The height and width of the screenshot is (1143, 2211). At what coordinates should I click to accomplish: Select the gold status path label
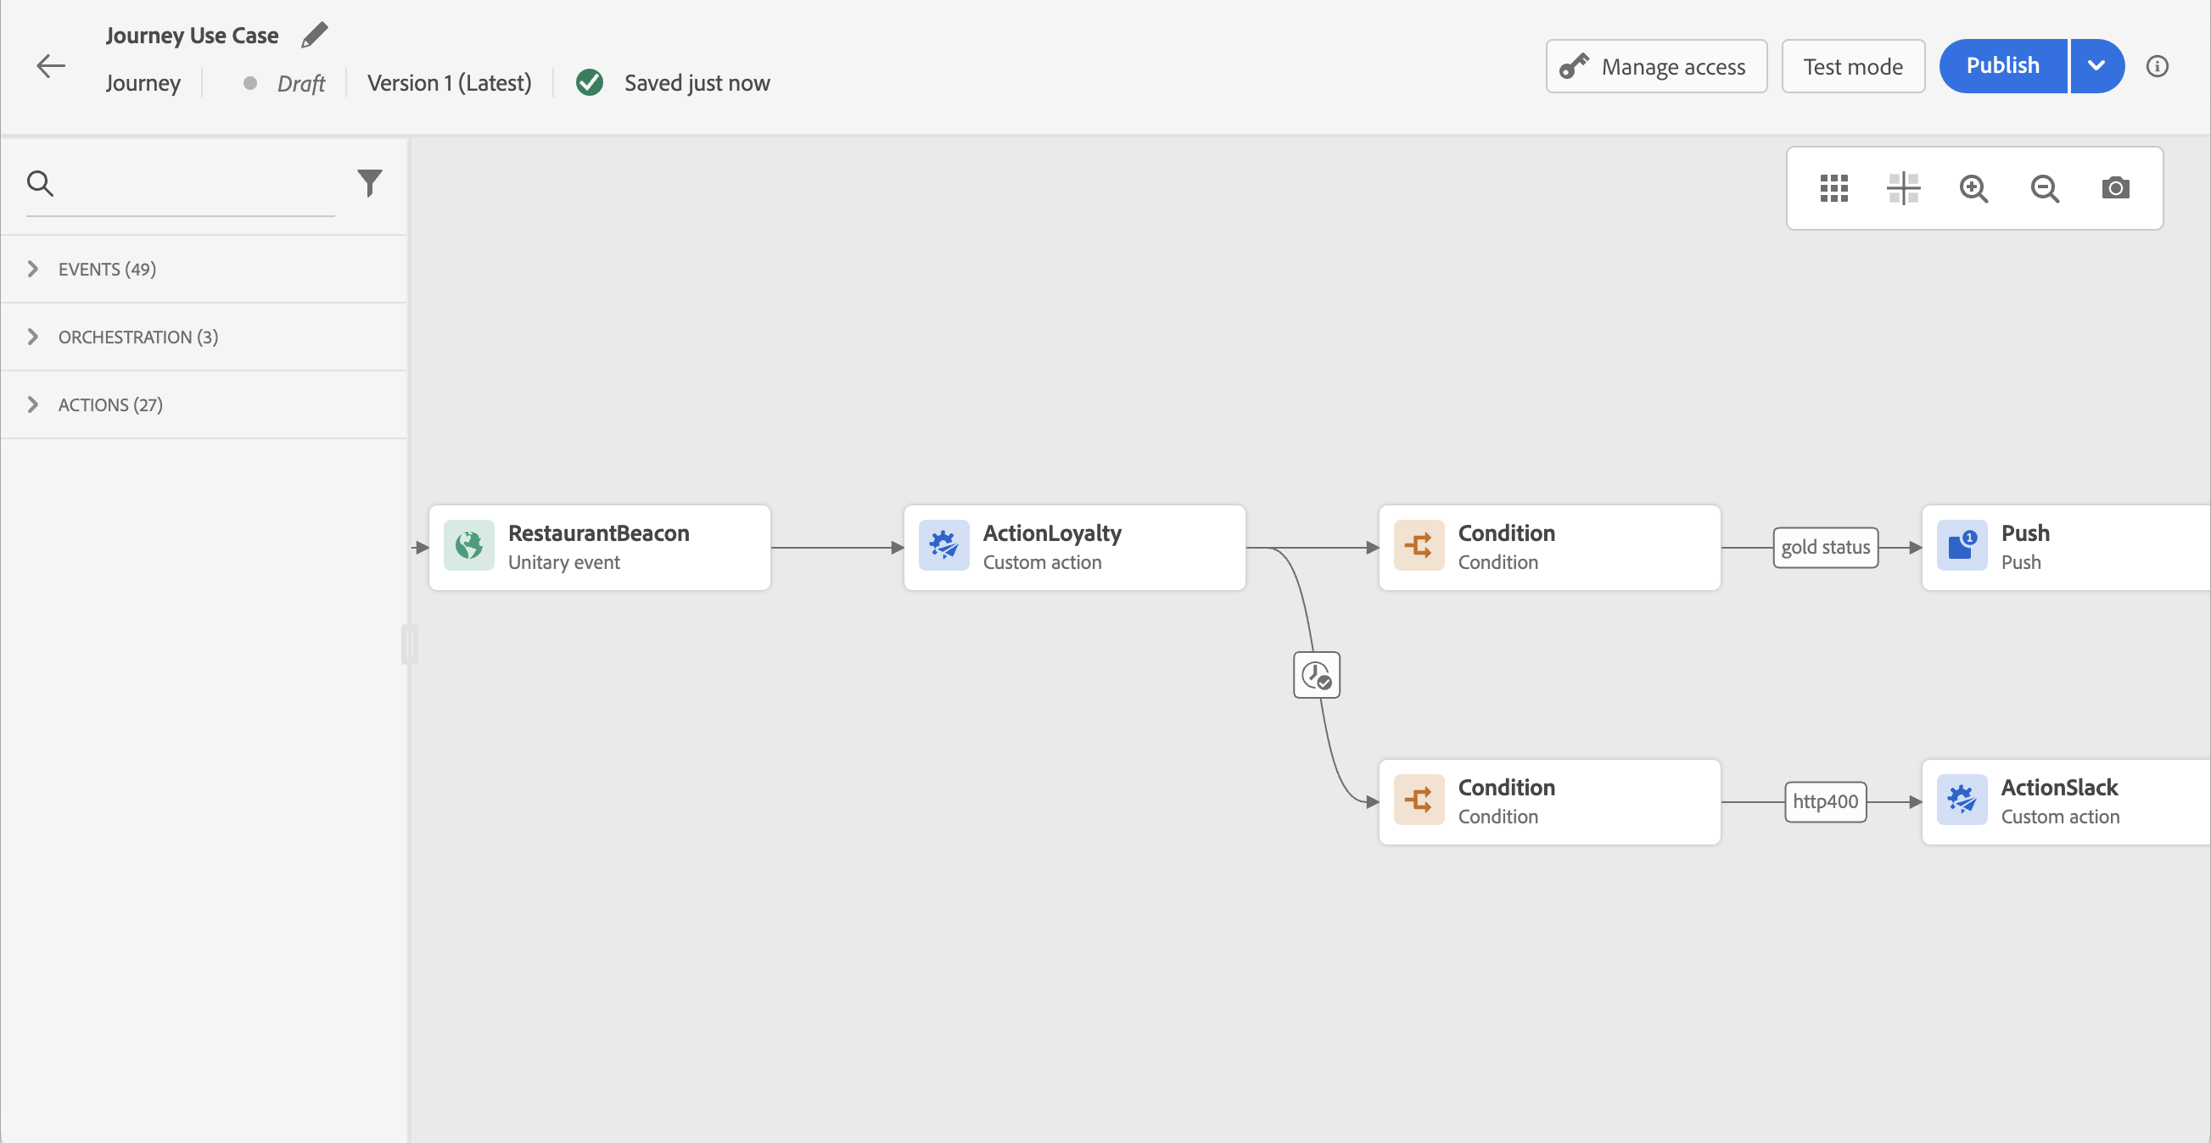click(x=1825, y=548)
